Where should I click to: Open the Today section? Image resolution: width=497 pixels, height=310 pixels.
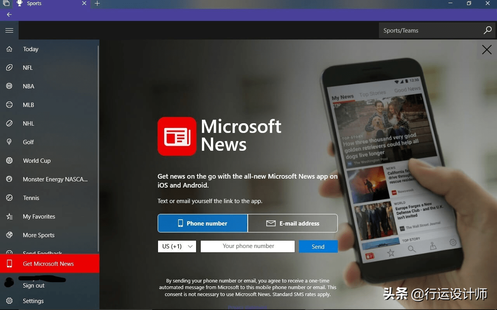(31, 49)
